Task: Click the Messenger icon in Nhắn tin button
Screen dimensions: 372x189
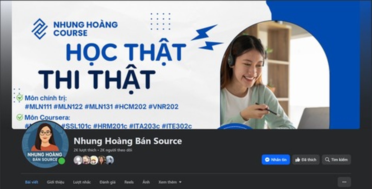Action: coord(268,160)
